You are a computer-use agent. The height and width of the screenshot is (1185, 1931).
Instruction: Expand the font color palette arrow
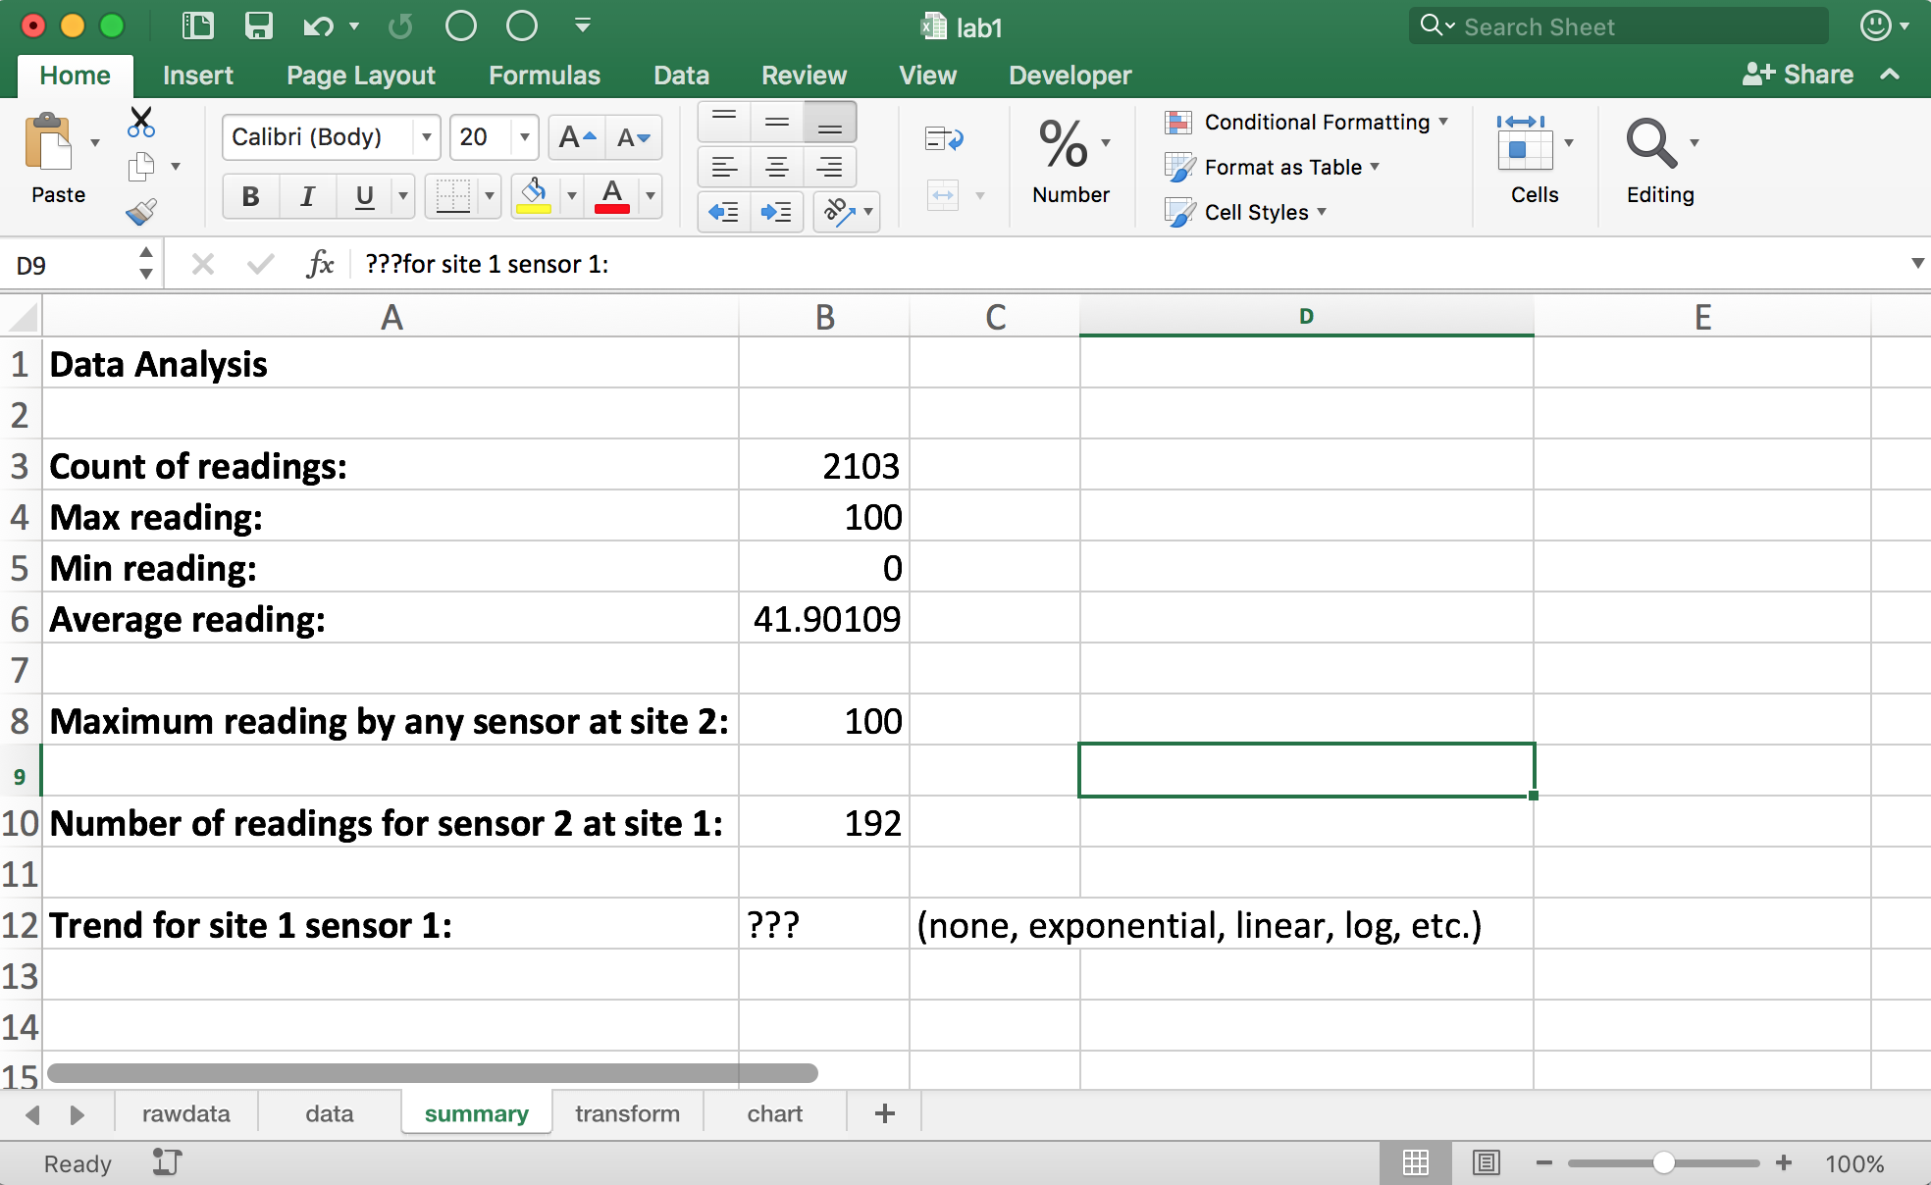click(x=650, y=196)
